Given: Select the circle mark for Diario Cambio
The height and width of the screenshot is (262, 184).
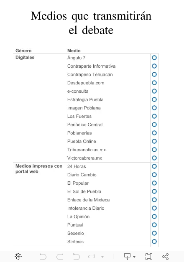Looking at the screenshot, I should (x=154, y=175).
